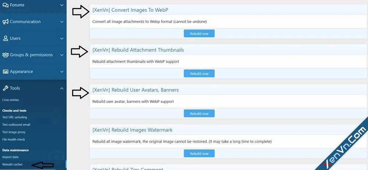
Task: Click the Groups & permissions people icon
Action: [x=6, y=55]
